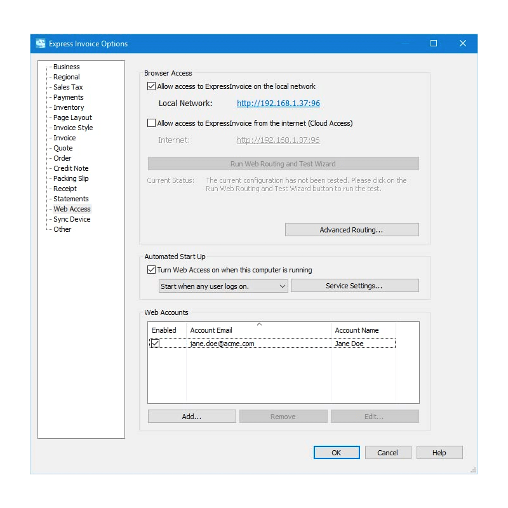
Task: Confirm settings with OK
Action: point(337,453)
